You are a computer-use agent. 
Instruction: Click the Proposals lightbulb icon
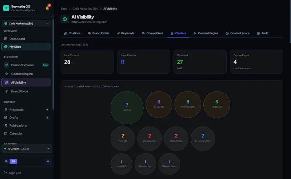6,110
